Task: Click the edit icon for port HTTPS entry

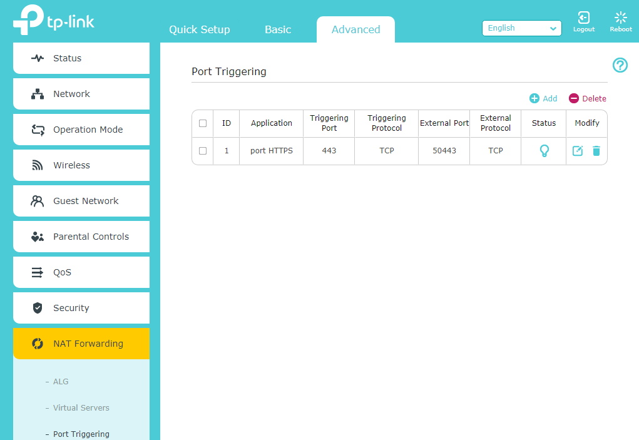Action: click(x=578, y=151)
